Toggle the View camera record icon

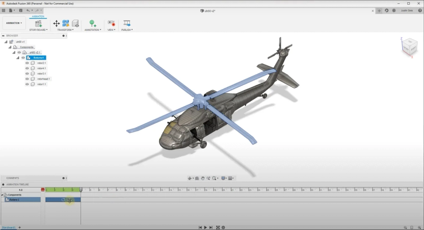[x=111, y=23]
